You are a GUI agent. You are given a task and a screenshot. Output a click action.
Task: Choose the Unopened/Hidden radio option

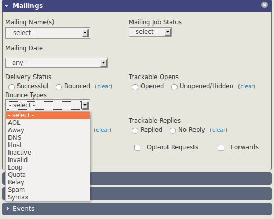tap(174, 87)
